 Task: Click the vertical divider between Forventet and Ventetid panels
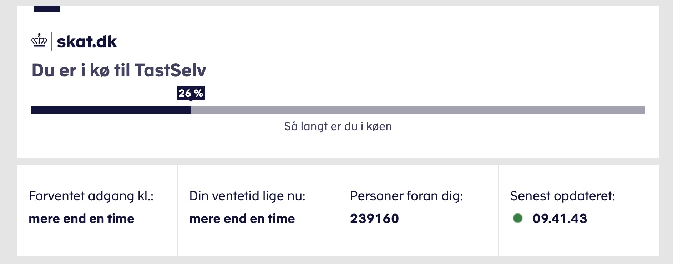tap(177, 210)
